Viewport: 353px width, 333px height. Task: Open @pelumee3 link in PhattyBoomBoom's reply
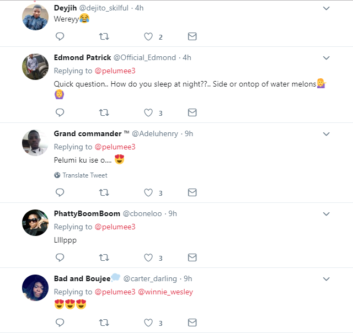point(115,227)
